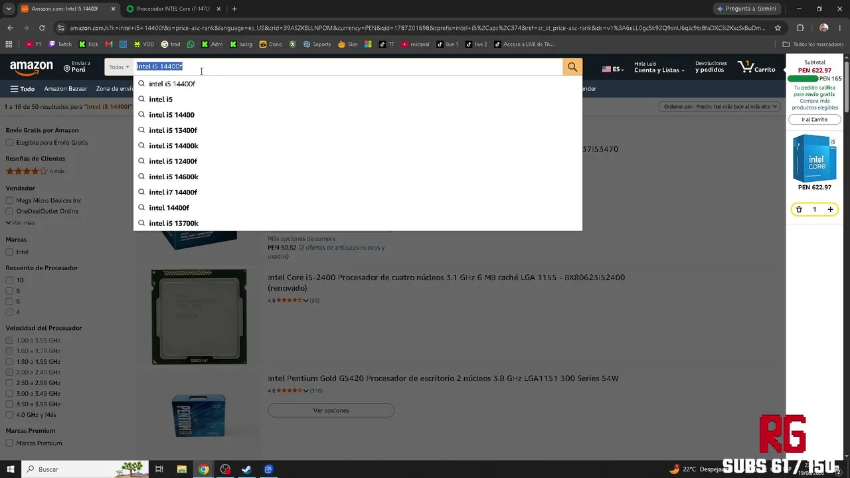Enable the Intel brand filter checkbox
The width and height of the screenshot is (850, 478).
pos(9,252)
